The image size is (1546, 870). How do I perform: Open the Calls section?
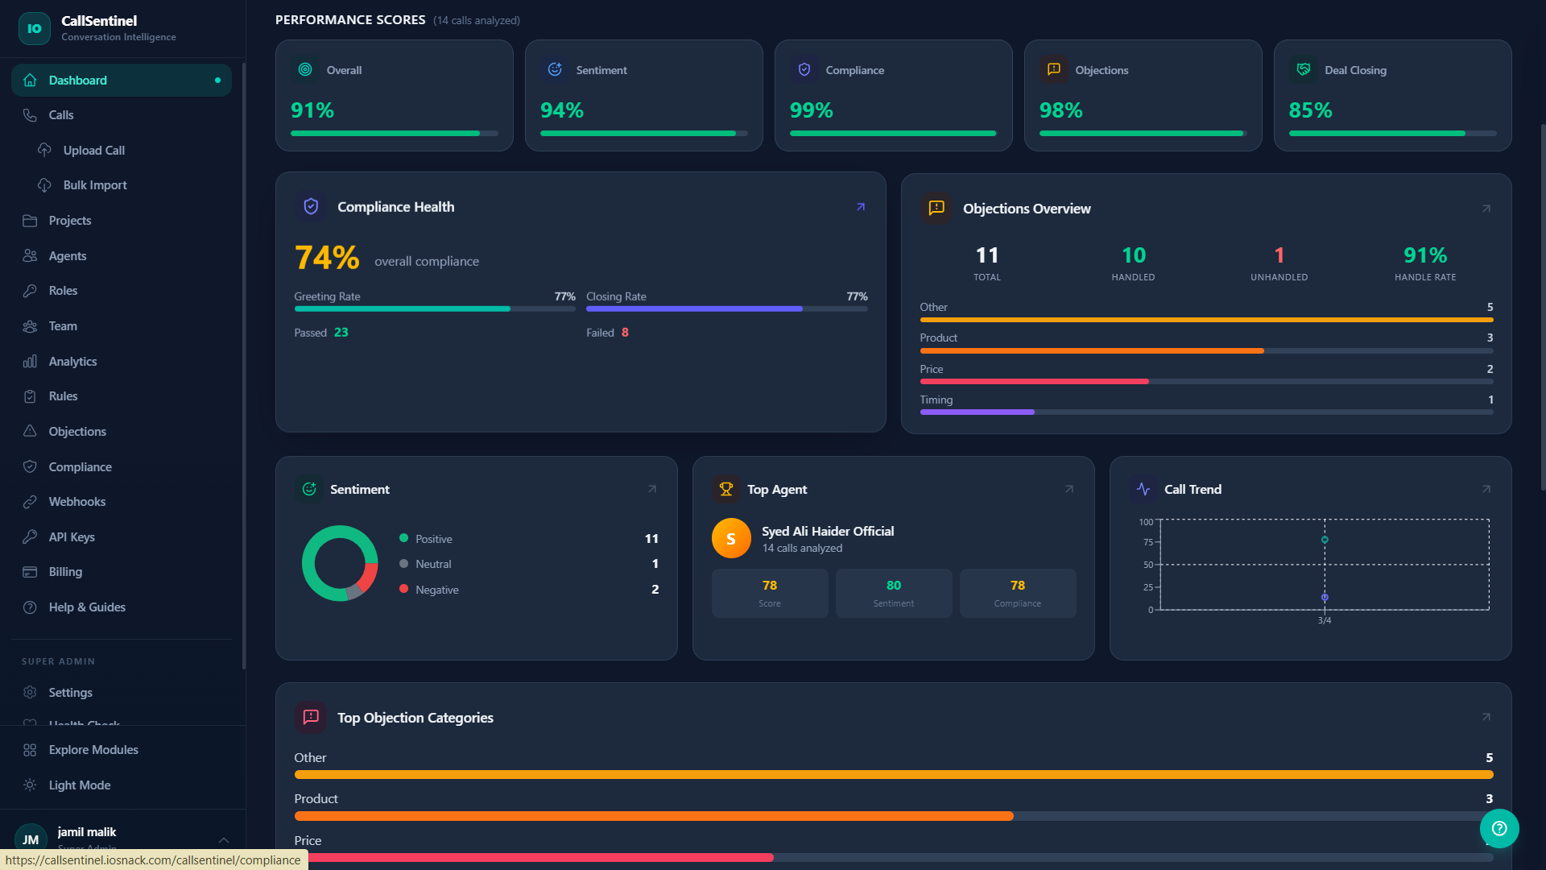tap(121, 115)
